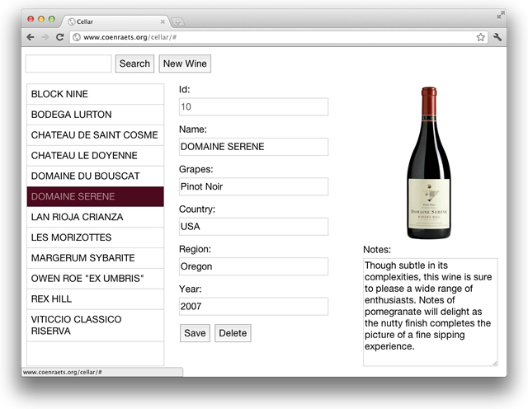This screenshot has height=409, width=528.
Task: Select DOMAINE DU BOUSCAT in list
Action: pos(96,176)
